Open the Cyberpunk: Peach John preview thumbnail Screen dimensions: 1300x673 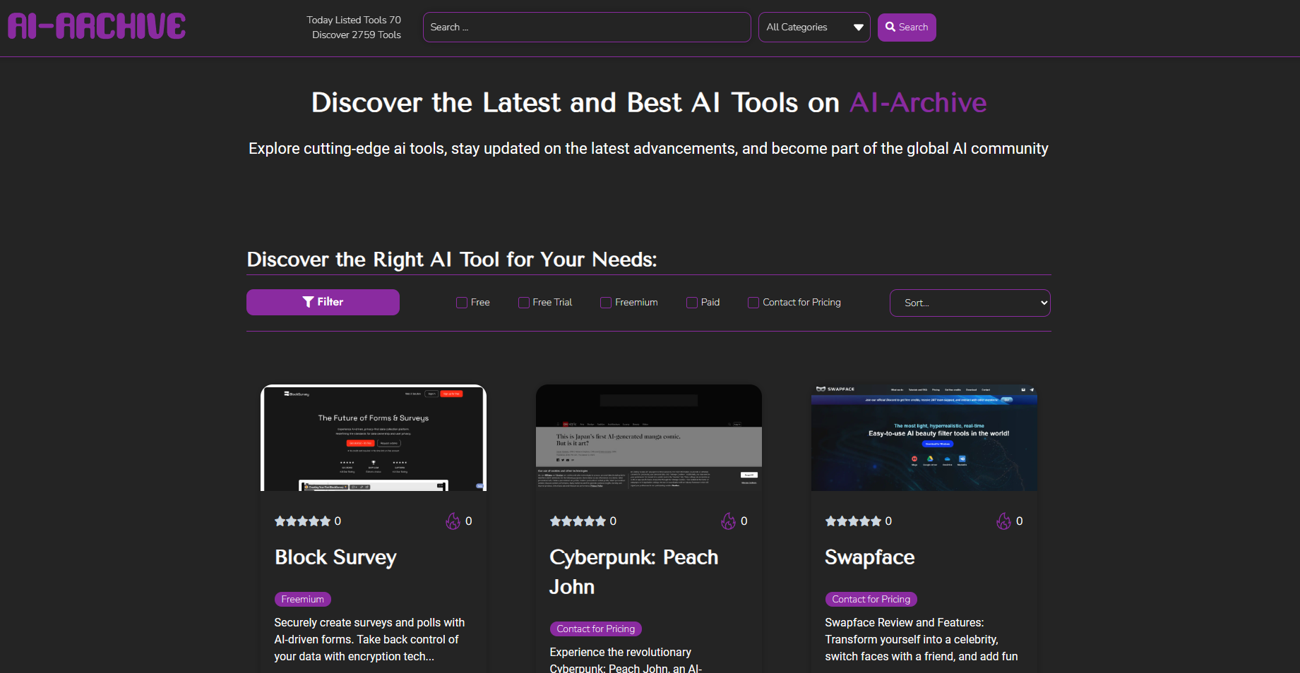coord(648,437)
